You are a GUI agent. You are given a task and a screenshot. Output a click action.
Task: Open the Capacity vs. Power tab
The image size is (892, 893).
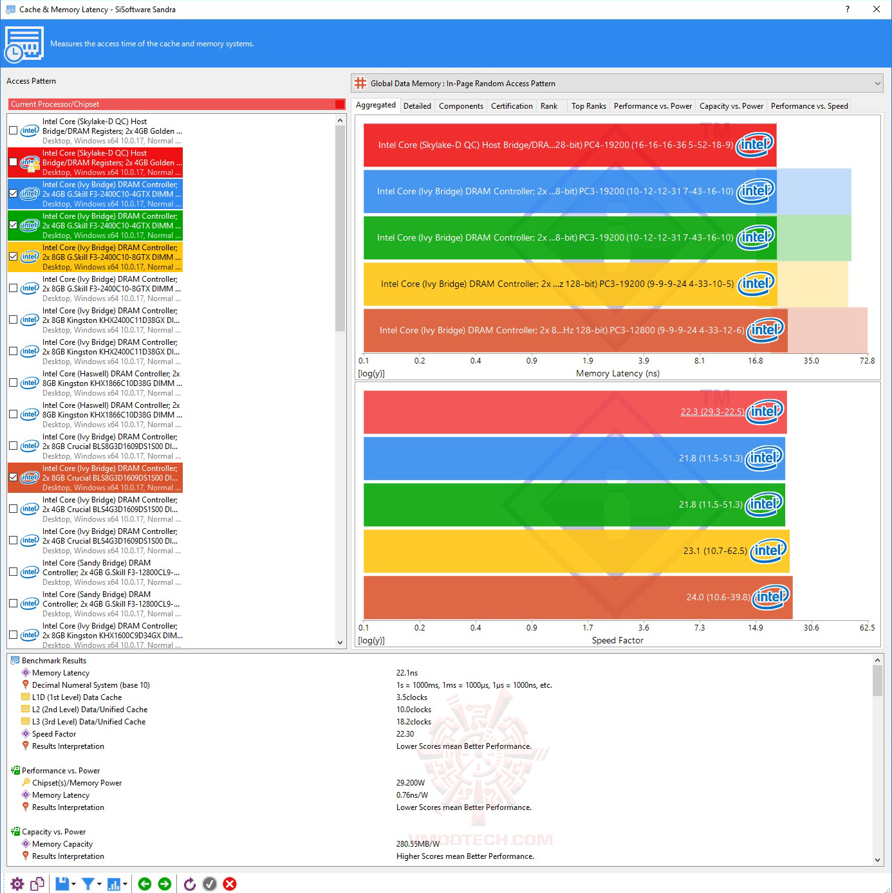pyautogui.click(x=731, y=106)
